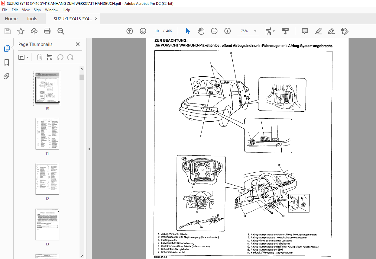This screenshot has width=376, height=259.
Task: Zoom in with plus icon
Action: click(x=228, y=31)
